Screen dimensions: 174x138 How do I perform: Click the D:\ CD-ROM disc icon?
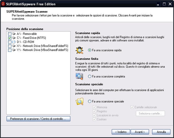14,42
